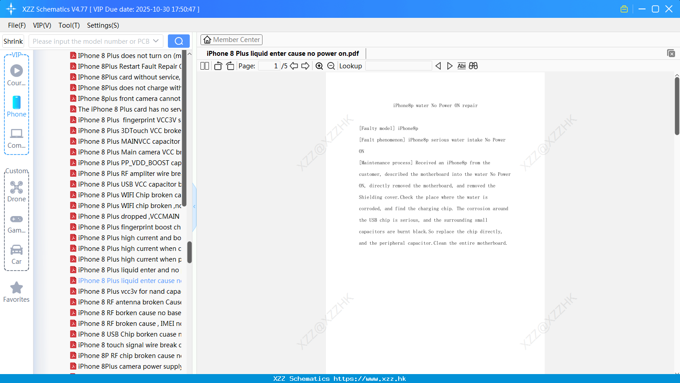
Task: Open the Settings(S) menu
Action: (x=103, y=25)
